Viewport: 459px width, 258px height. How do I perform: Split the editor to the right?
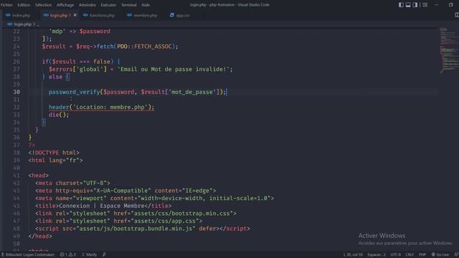456,15
